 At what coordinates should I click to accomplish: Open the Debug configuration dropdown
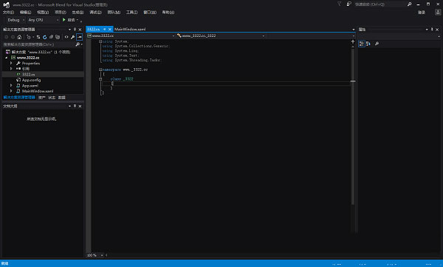[x=16, y=20]
